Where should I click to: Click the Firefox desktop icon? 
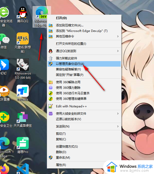(x=4, y=169)
